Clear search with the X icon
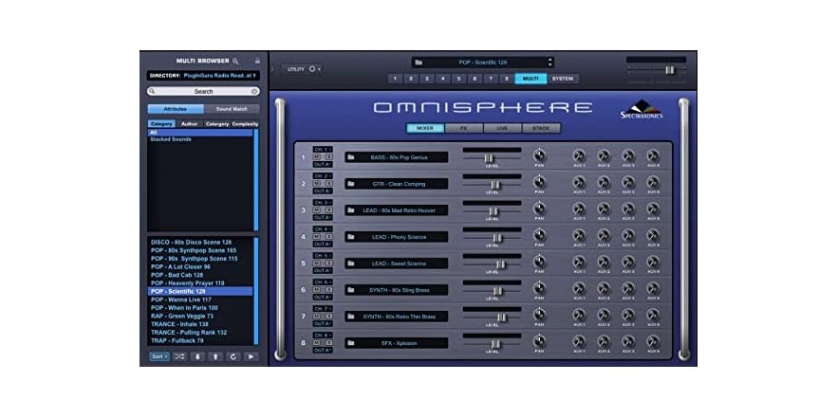 [x=254, y=92]
